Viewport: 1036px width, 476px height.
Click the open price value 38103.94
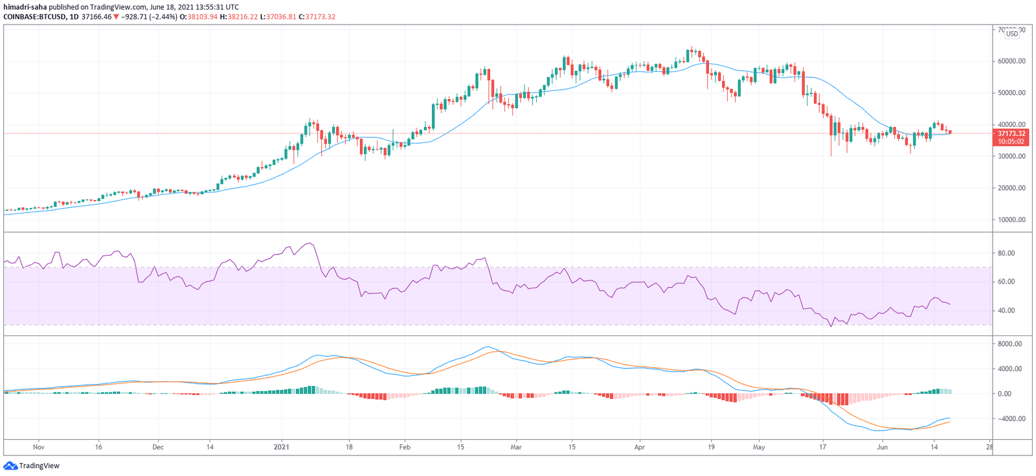point(203,17)
